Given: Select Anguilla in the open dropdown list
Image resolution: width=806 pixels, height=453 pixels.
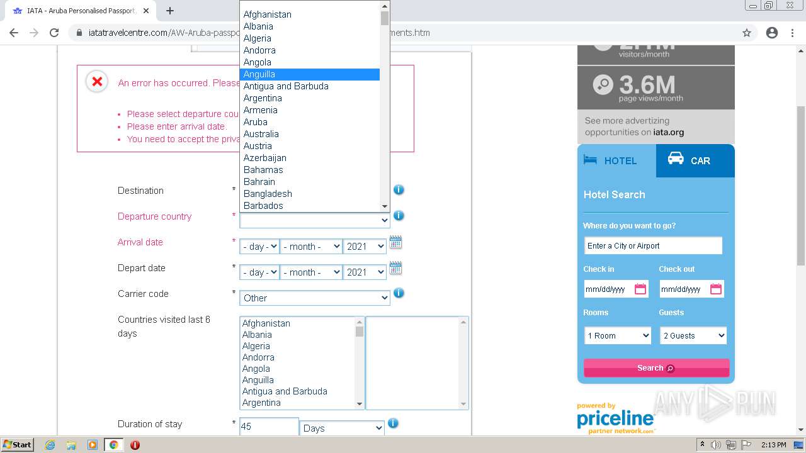Looking at the screenshot, I should 310,74.
